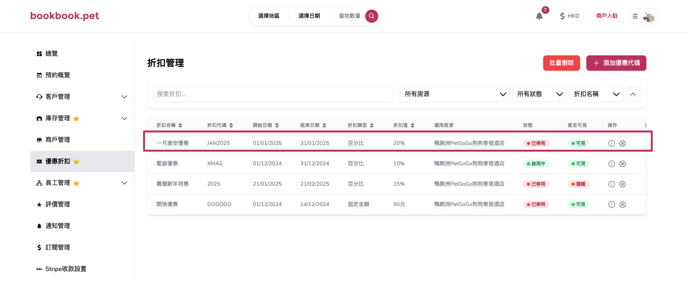This screenshot has width=688, height=296.
Task: Toggle 啟用中 status of 聖誕優惠
Action: pyautogui.click(x=536, y=164)
